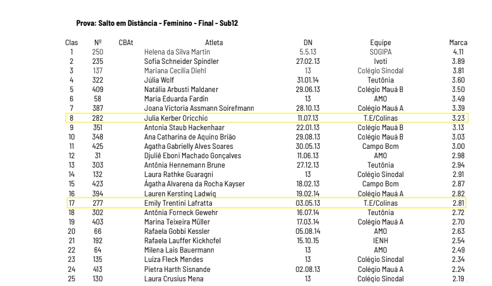Click athlete name Sofia Schneider Spindler

(x=182, y=61)
